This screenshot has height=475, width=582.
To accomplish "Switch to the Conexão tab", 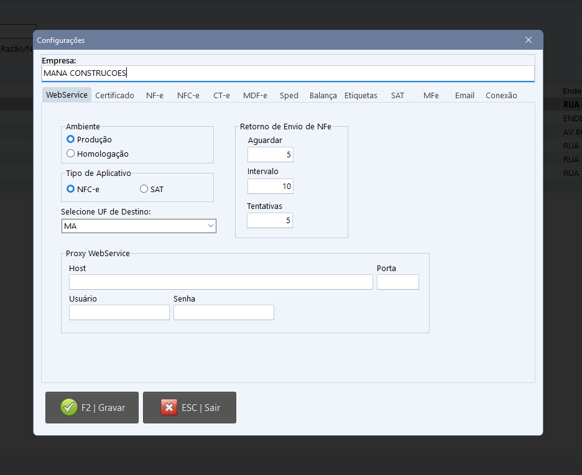I will [x=501, y=95].
